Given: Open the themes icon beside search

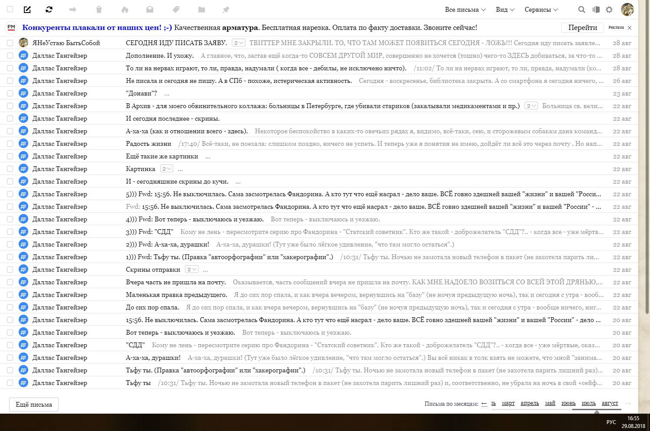Looking at the screenshot, I should point(596,10).
